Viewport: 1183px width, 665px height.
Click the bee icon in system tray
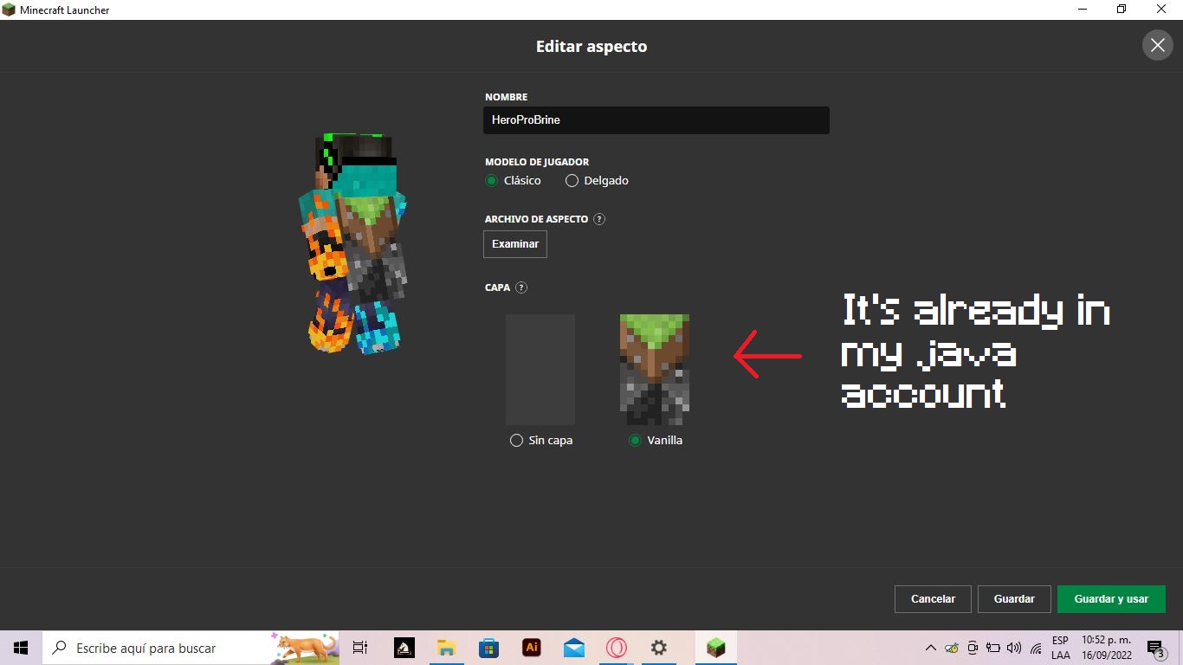(952, 648)
